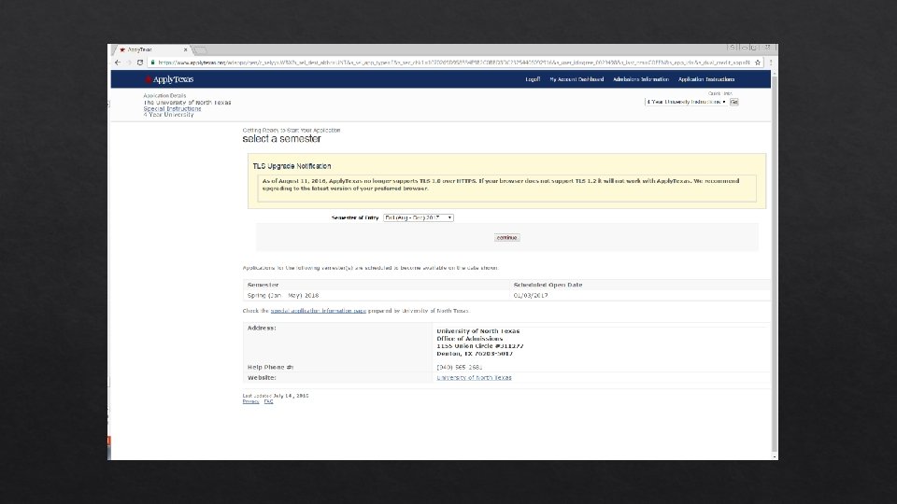
Task: Open the Special Instructions link
Action: pyautogui.click(x=172, y=108)
